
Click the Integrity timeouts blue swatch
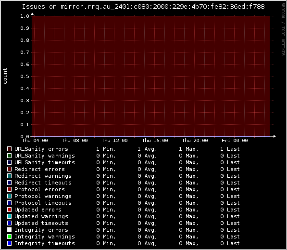pyautogui.click(x=9, y=243)
